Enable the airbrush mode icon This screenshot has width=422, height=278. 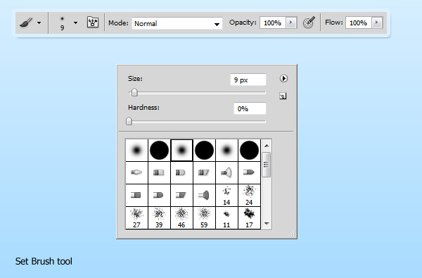point(309,23)
